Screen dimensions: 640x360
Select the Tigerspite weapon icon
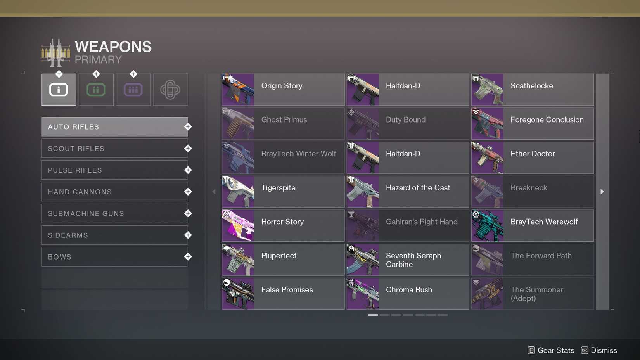(238, 192)
